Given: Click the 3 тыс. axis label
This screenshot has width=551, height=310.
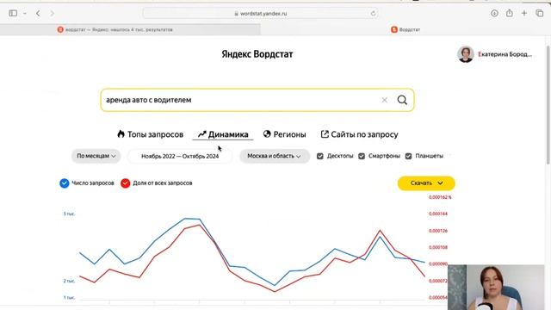Looking at the screenshot, I should 69,214.
